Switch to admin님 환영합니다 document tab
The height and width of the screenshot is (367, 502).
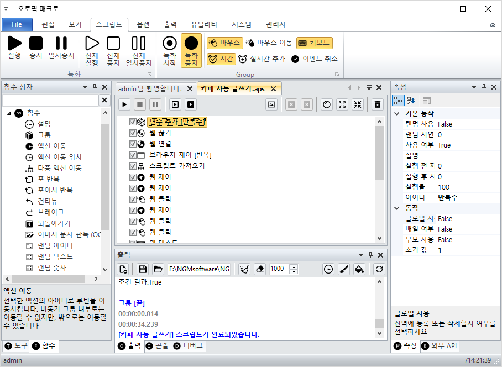[150, 88]
